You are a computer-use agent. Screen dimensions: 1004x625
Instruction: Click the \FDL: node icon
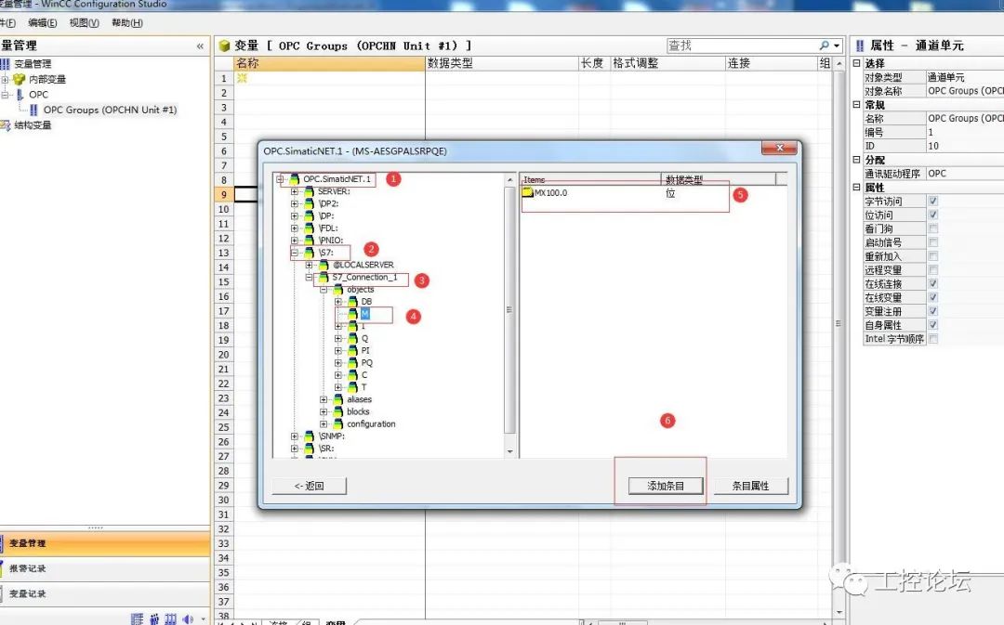tap(310, 228)
